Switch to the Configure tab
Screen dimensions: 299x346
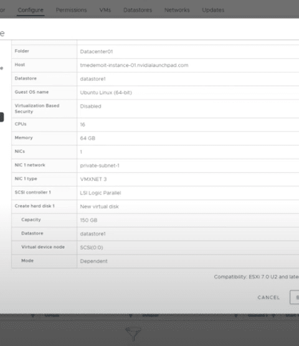tap(31, 10)
